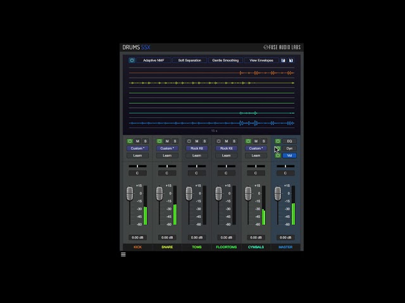Open the Toms Rock Kit preset dropdown

pyautogui.click(x=197, y=148)
